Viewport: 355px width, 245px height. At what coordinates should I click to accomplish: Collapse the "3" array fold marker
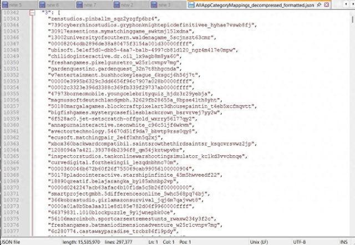point(33,12)
